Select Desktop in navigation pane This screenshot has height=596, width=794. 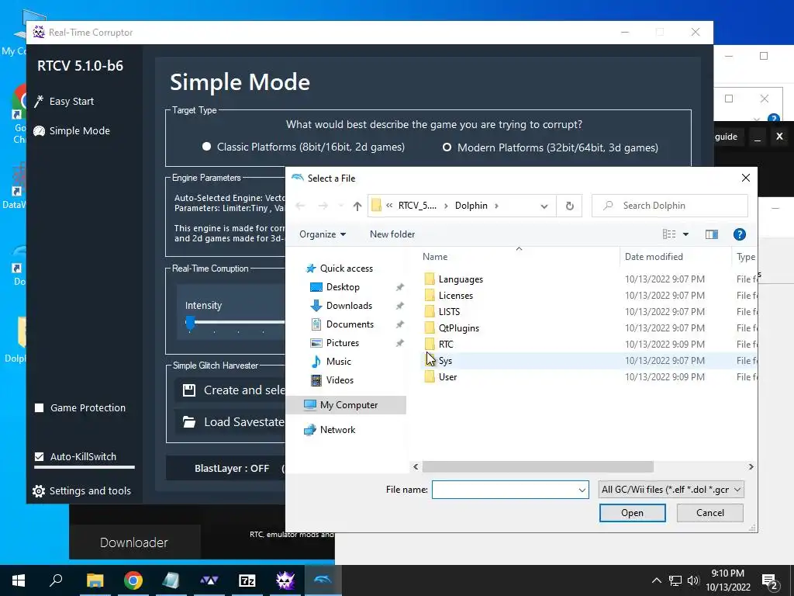[343, 287]
